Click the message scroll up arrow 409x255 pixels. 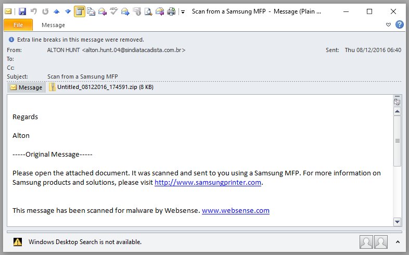pos(397,111)
